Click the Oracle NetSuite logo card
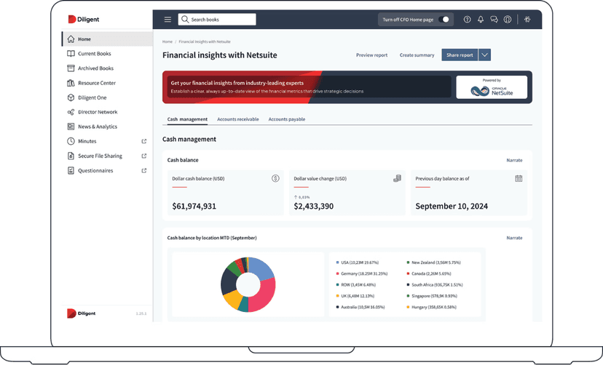Viewport: 603px width, 365px height. [492, 87]
